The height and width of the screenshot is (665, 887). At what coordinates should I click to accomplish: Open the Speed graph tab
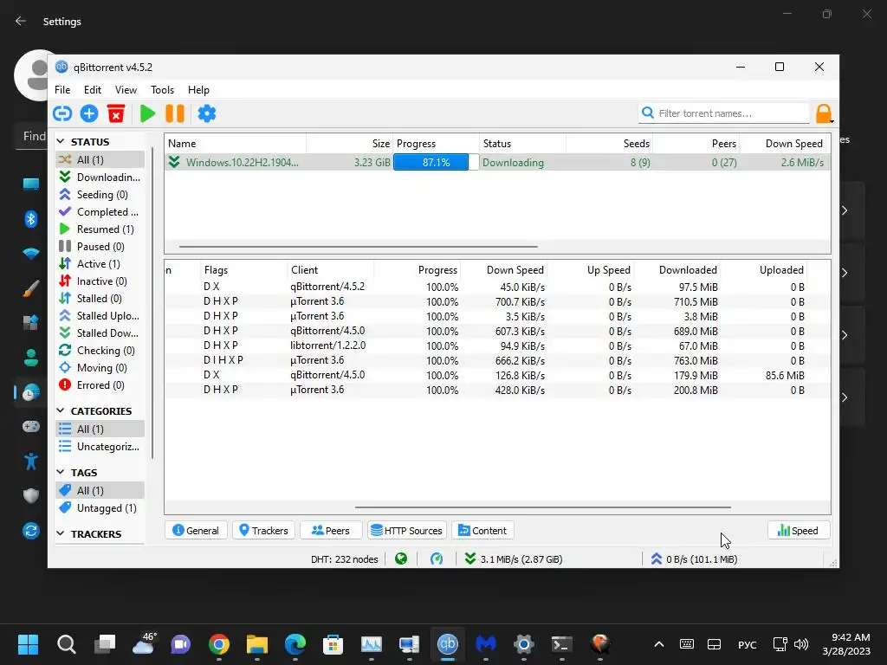point(798,531)
